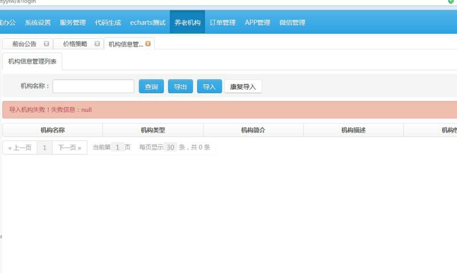Open the 订单管理 menu
The height and width of the screenshot is (273, 457).
(222, 23)
